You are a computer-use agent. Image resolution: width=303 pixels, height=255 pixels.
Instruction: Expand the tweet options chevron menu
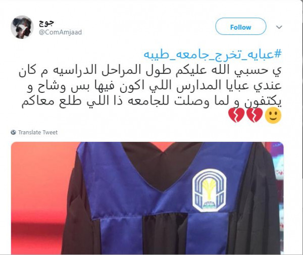tap(279, 27)
